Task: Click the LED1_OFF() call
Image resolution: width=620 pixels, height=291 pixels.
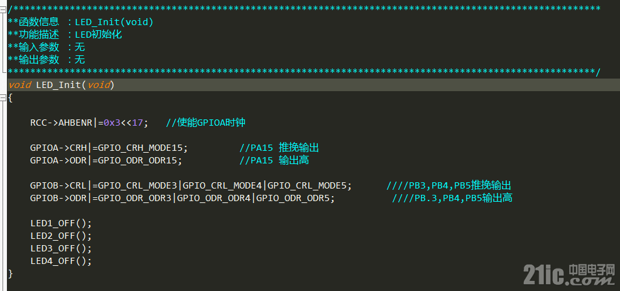Action: [x=61, y=223]
